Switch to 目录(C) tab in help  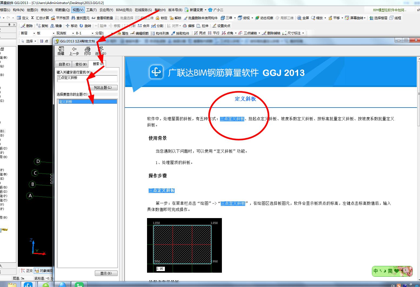(x=64, y=64)
